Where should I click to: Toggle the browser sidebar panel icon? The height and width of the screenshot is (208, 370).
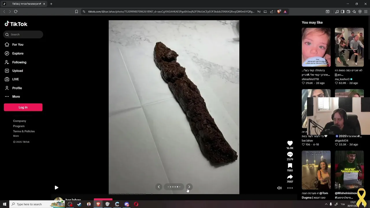pyautogui.click(x=343, y=12)
